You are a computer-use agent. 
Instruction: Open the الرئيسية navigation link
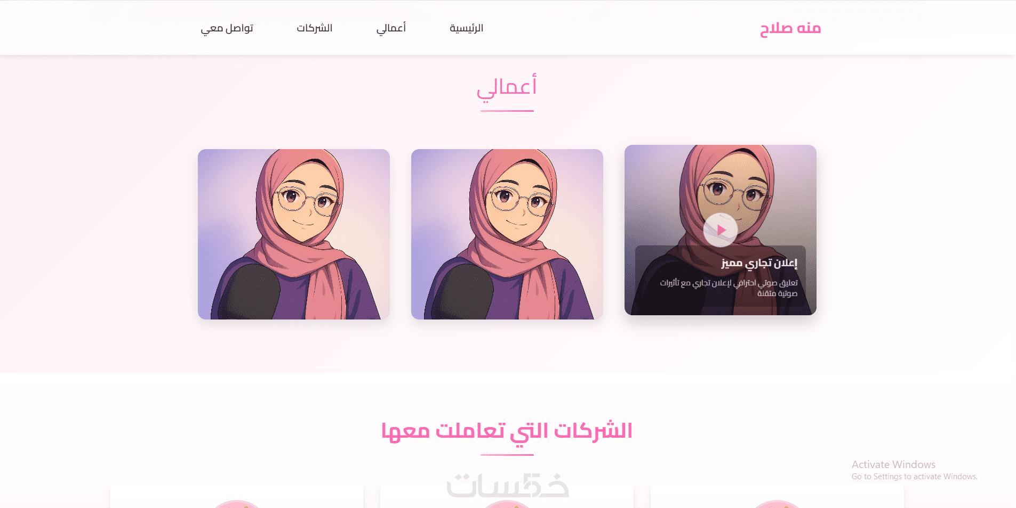(466, 28)
